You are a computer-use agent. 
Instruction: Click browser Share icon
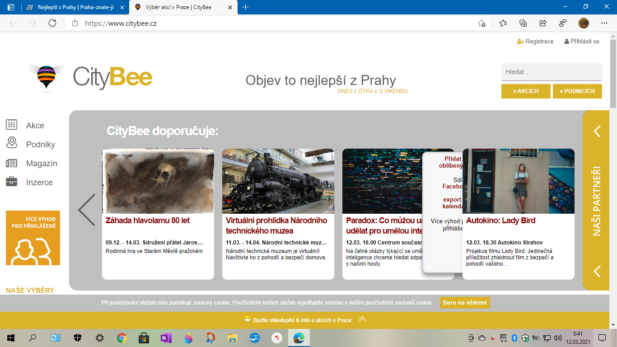pyautogui.click(x=543, y=23)
